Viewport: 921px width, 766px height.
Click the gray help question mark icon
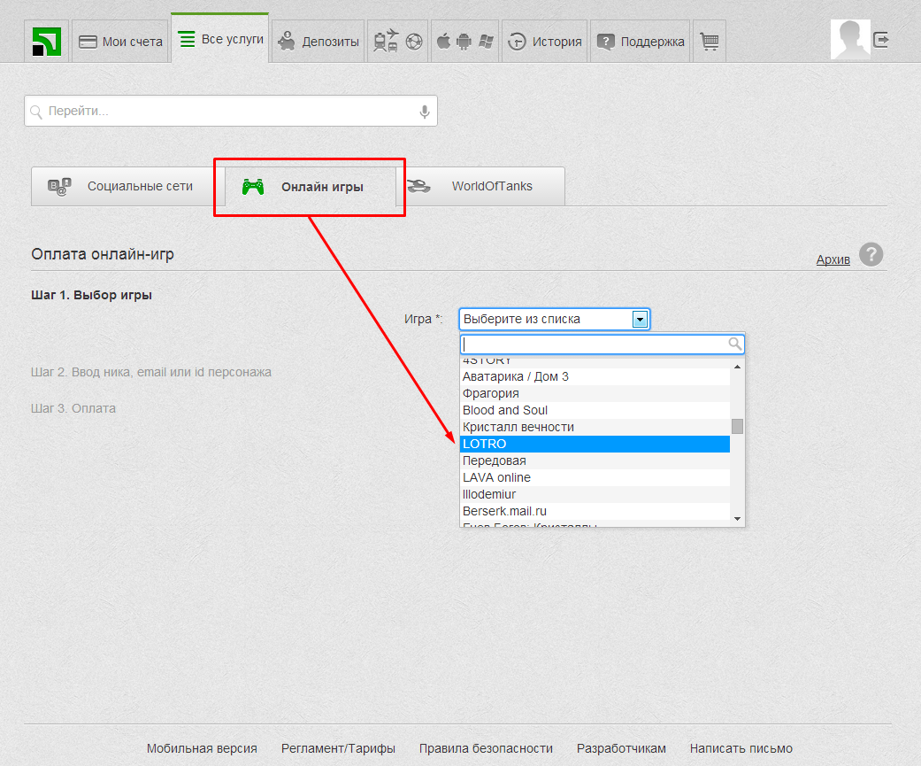coord(871,255)
